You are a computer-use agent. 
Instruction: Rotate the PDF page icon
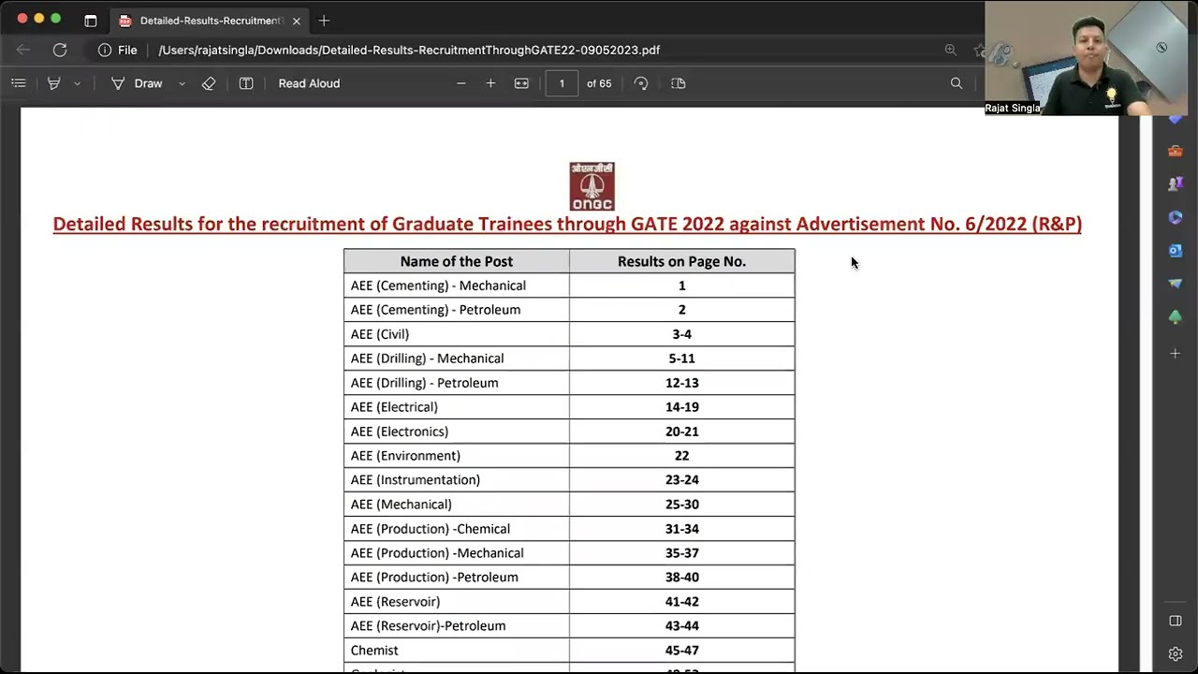[x=641, y=83]
